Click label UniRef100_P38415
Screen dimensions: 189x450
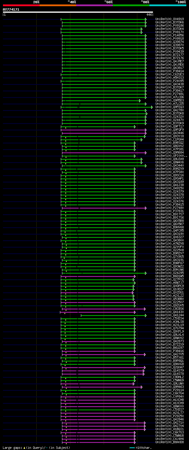(170, 205)
